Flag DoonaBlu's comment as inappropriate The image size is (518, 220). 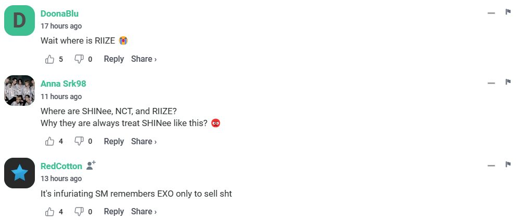point(508,12)
